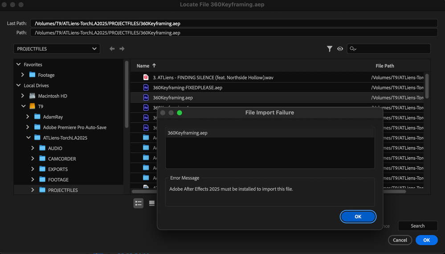Screen dimensions: 445x254
Task: Click the Footage folder icon in Favorites
Action: click(33, 75)
